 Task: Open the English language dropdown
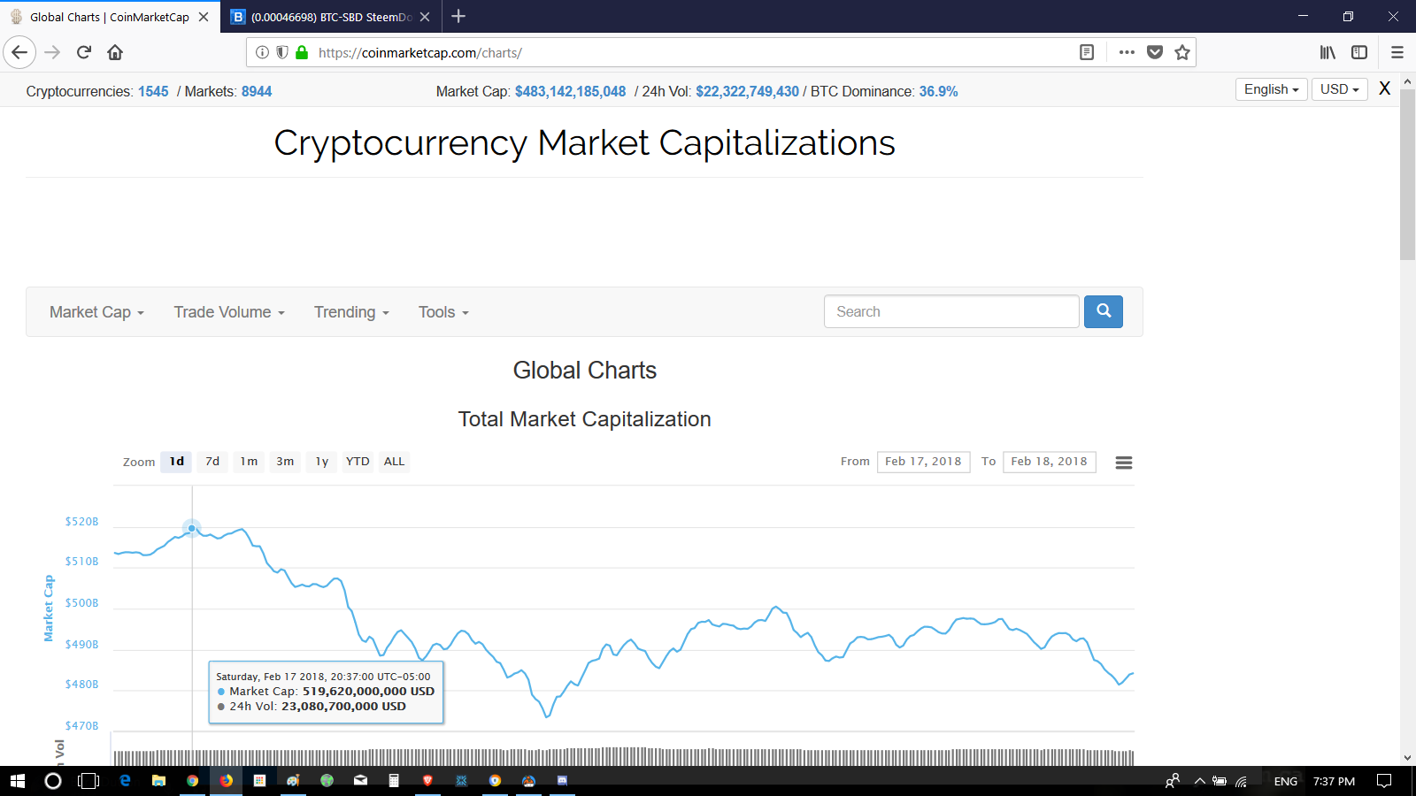[x=1271, y=89]
